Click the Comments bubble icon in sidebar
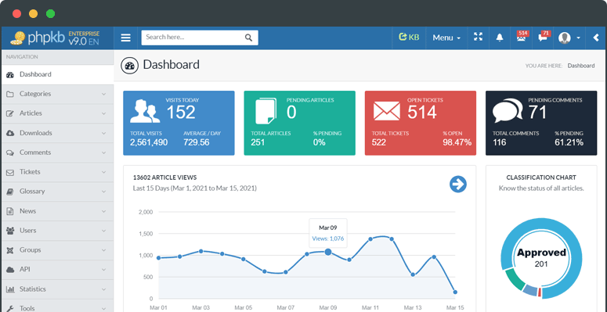607x312 pixels. coord(10,152)
